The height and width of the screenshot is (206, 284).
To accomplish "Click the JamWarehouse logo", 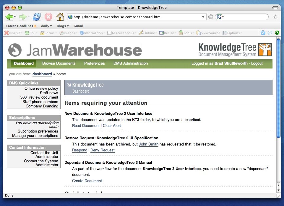I will coord(75,50).
